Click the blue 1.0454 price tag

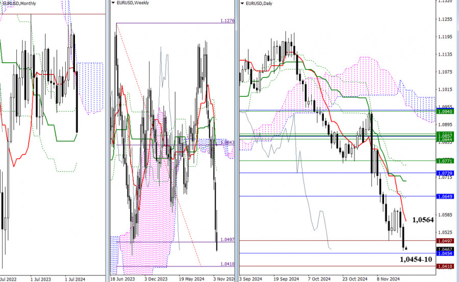coord(445,253)
